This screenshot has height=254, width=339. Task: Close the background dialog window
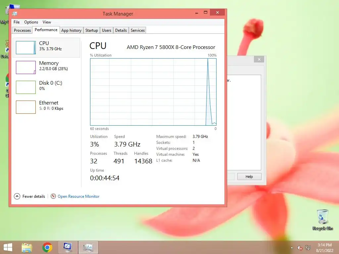(x=259, y=60)
